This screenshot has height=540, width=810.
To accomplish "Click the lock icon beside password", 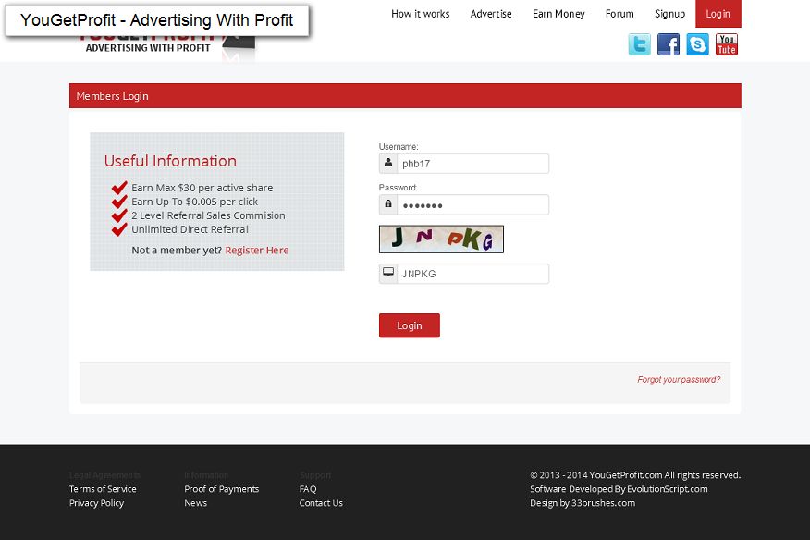I will 388,204.
